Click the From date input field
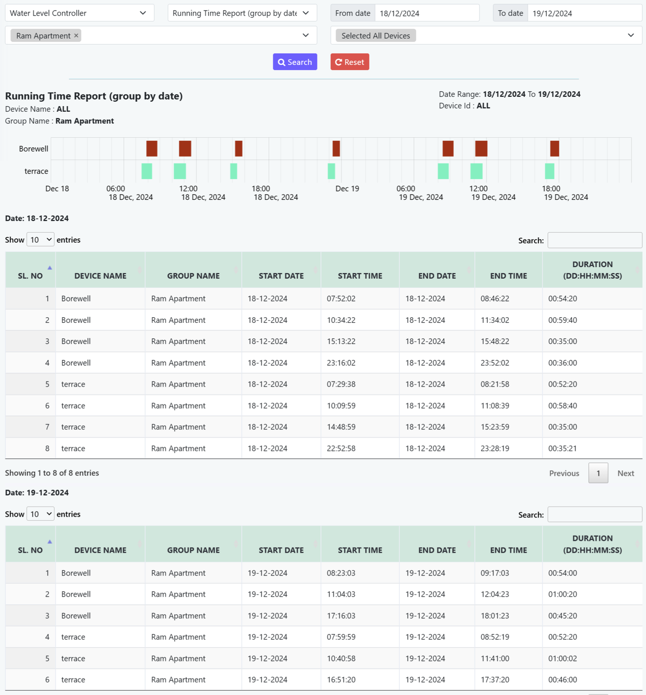Image resolution: width=646 pixels, height=695 pixels. tap(427, 13)
